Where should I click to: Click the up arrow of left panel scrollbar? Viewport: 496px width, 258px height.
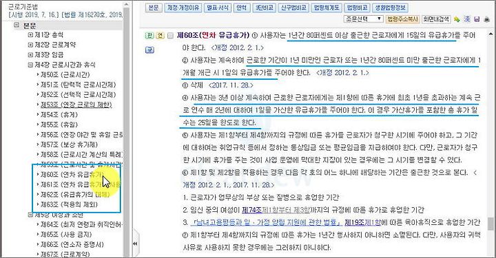click(127, 4)
